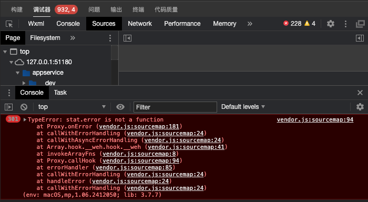
Task: Close the console drawer with X
Action: pyautogui.click(x=360, y=93)
